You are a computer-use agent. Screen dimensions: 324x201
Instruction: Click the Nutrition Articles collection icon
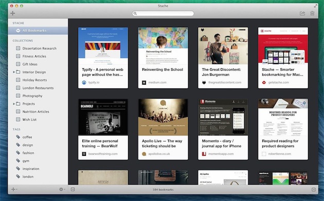pos(18,112)
